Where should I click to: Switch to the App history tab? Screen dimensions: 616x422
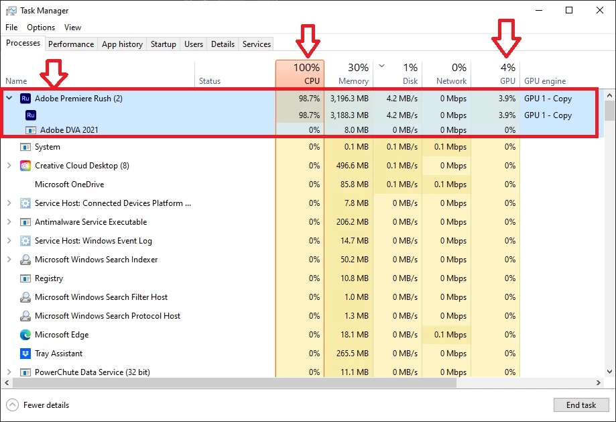pyautogui.click(x=122, y=44)
